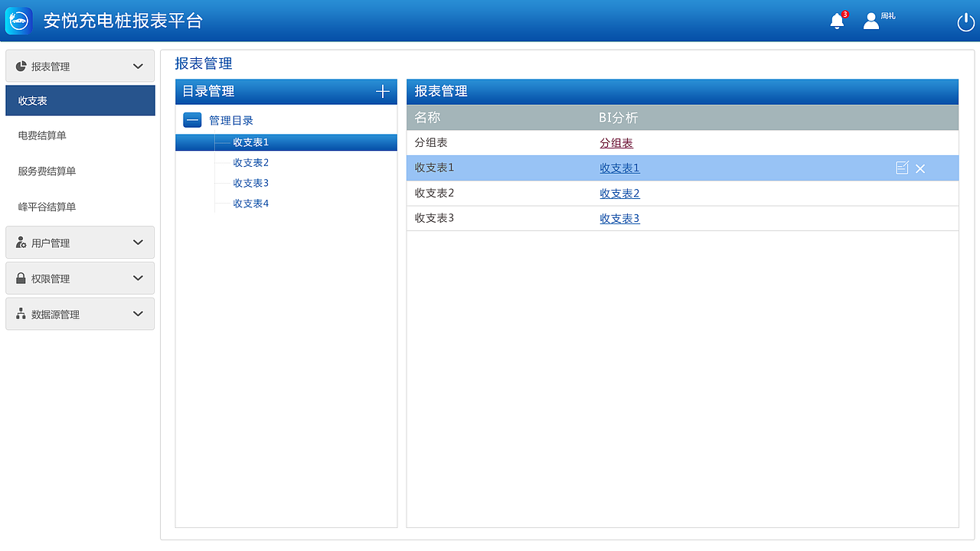Click the edit icon on 收支表1 row
Viewport: 980px width, 551px height.
coord(902,168)
